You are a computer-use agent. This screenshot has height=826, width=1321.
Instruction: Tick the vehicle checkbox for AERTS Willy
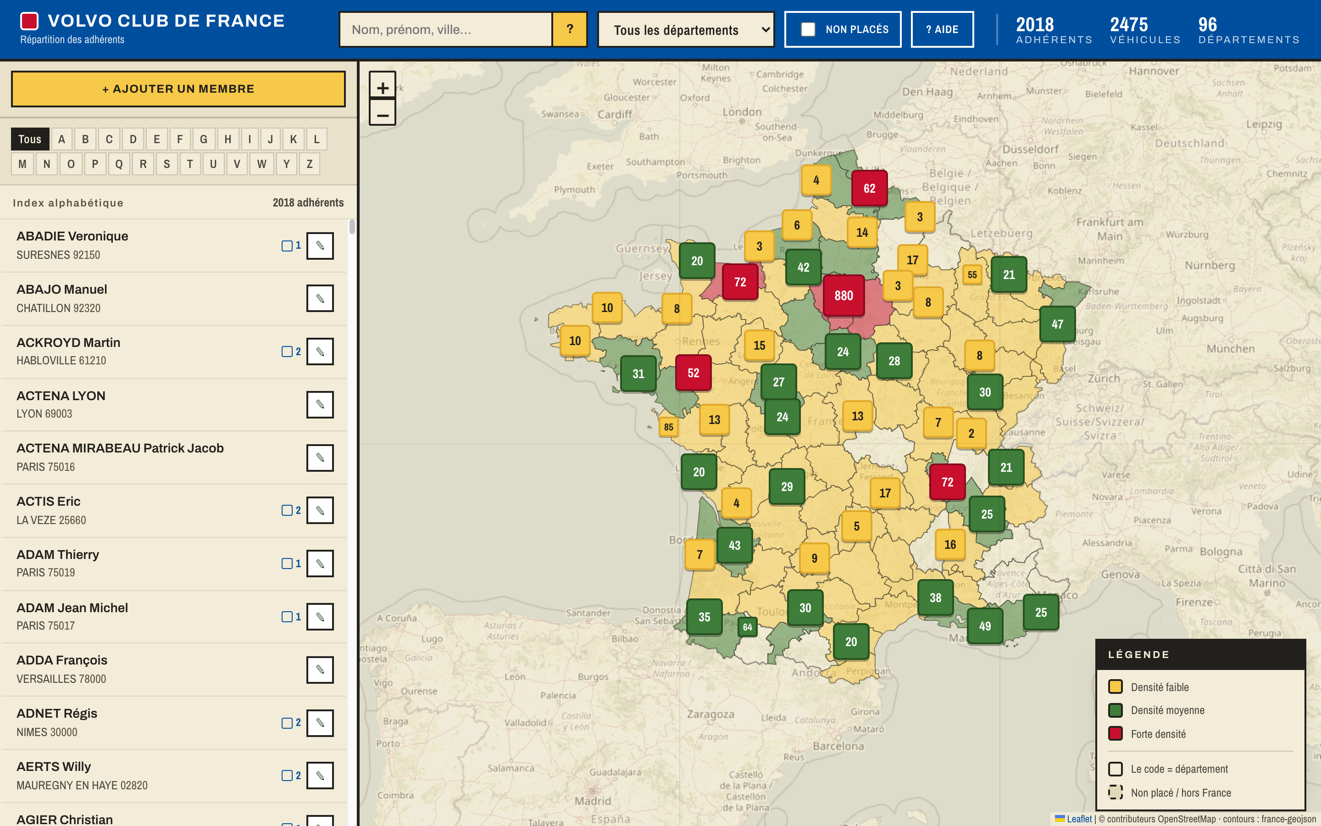287,776
